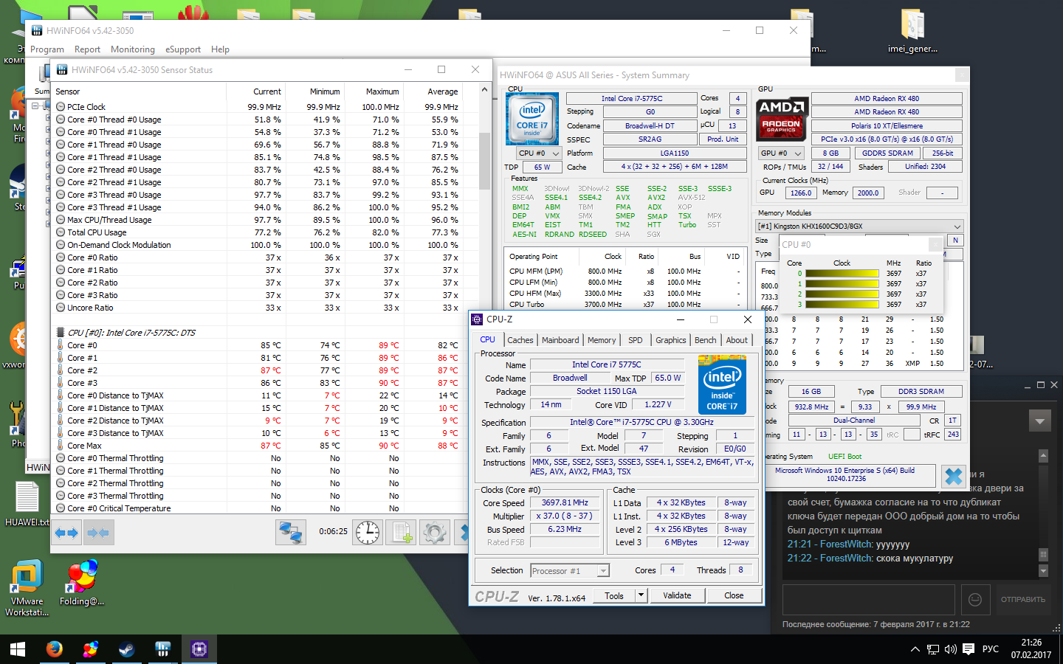Click the РУС keyboard language indicator
Viewport: 1063px width, 664px height.
(x=991, y=649)
